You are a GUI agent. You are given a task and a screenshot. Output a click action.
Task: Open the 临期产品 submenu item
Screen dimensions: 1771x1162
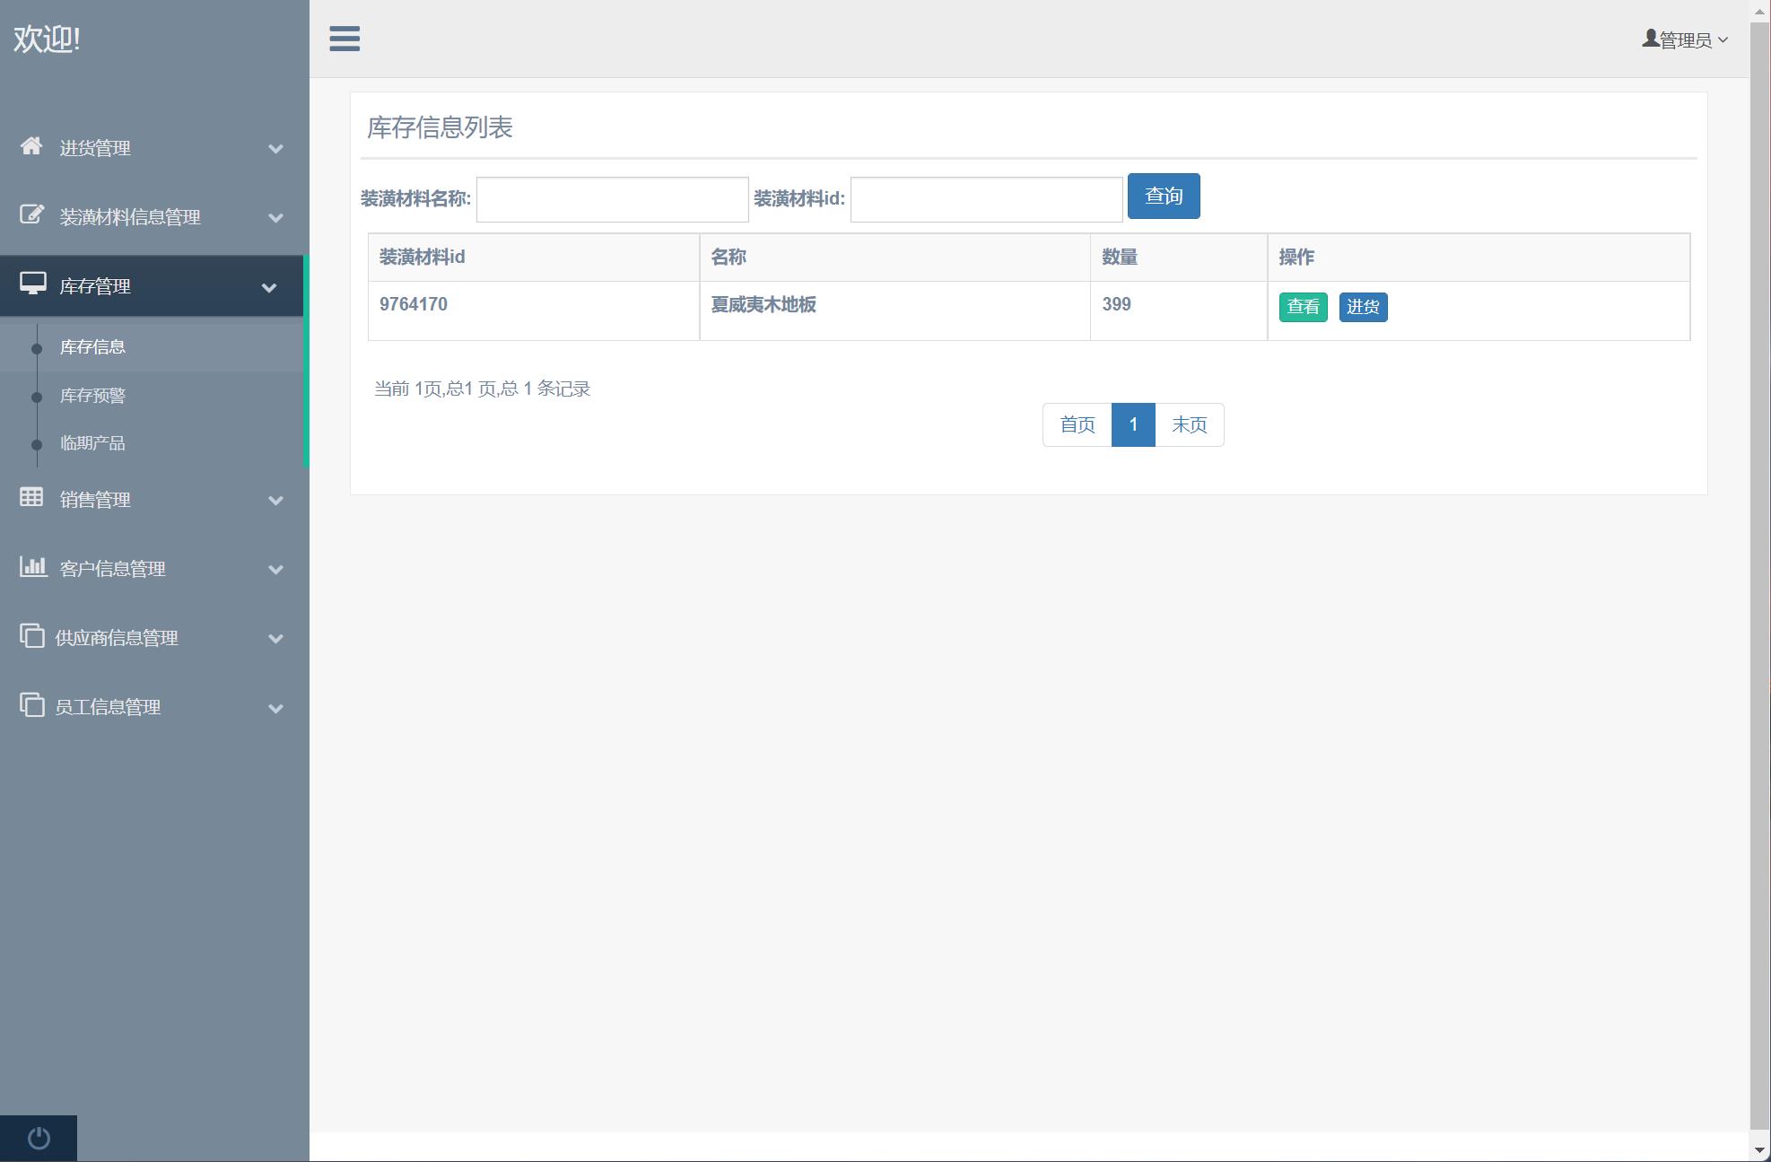(x=92, y=443)
